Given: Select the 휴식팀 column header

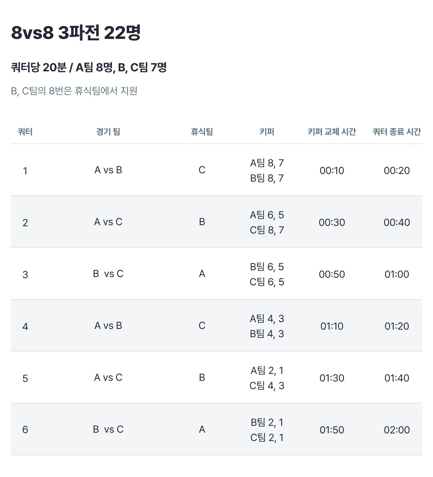Looking at the screenshot, I should click(x=202, y=132).
